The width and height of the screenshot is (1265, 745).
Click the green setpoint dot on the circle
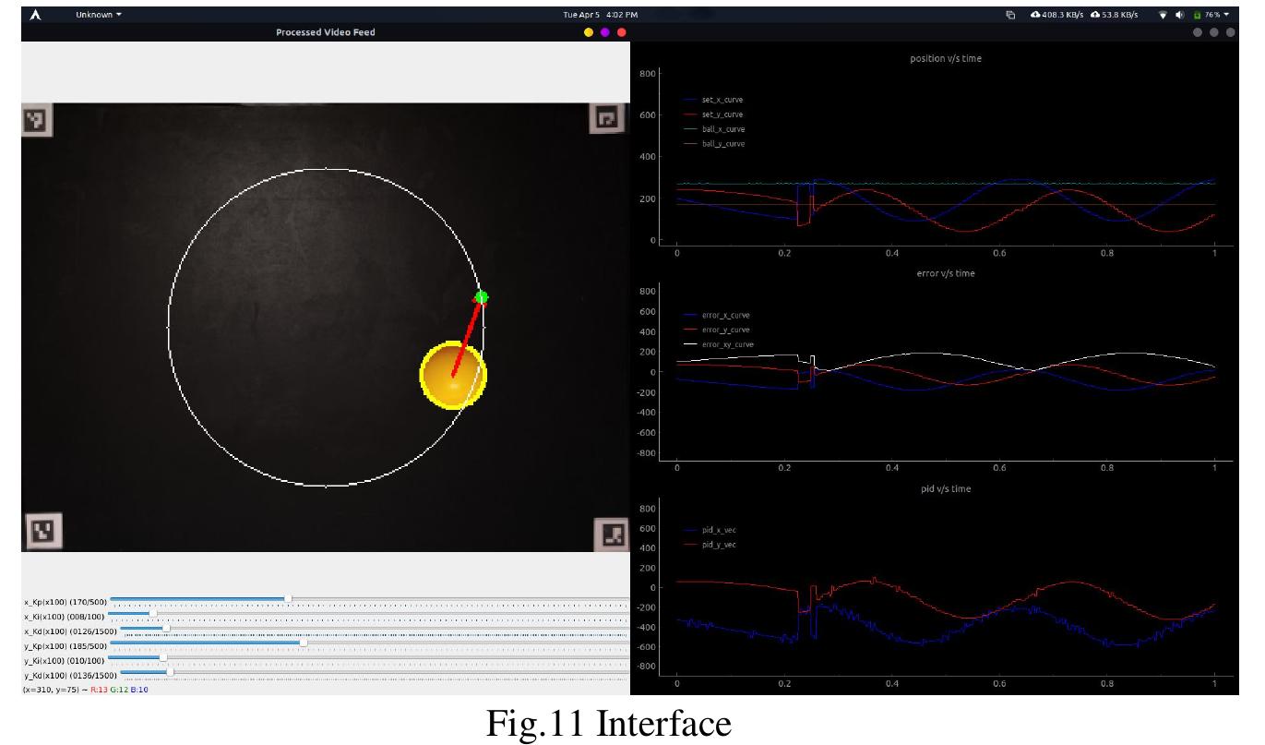[481, 296]
